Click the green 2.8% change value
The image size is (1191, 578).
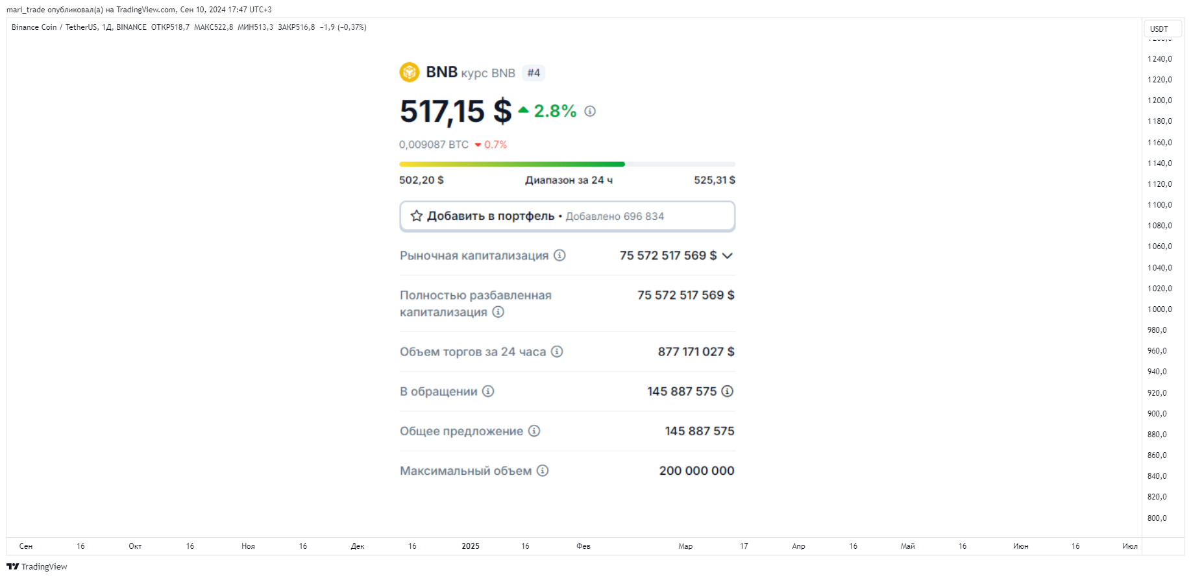point(555,112)
